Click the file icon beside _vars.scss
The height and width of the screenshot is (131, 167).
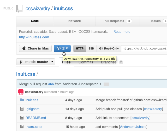tap(22, 127)
